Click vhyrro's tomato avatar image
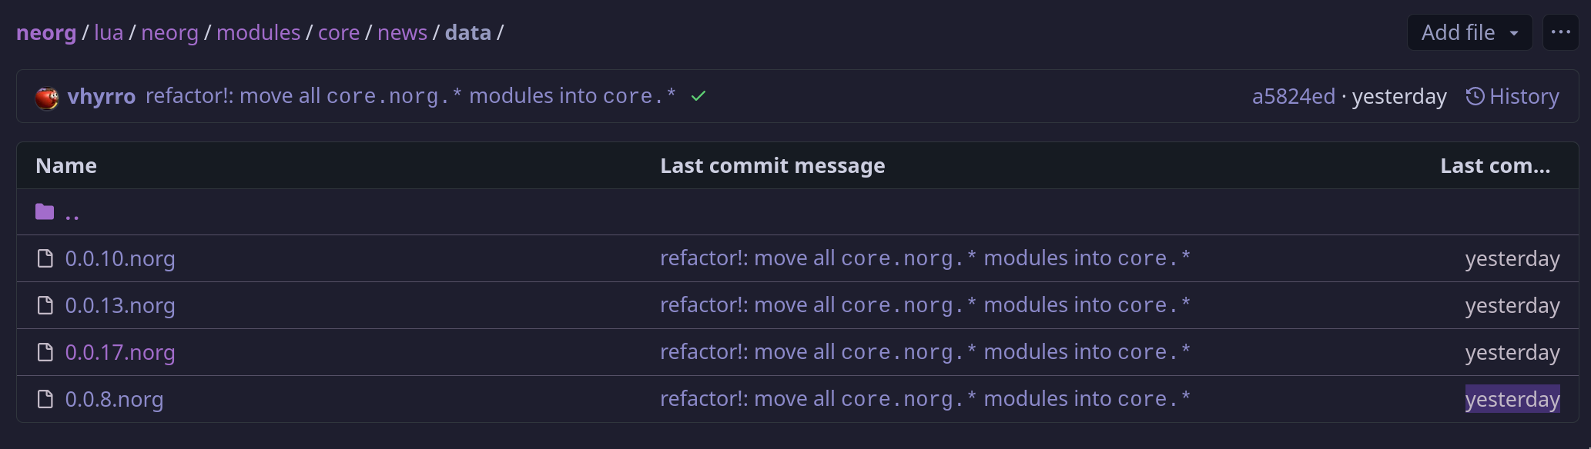Viewport: 1591px width, 449px height. [47, 96]
